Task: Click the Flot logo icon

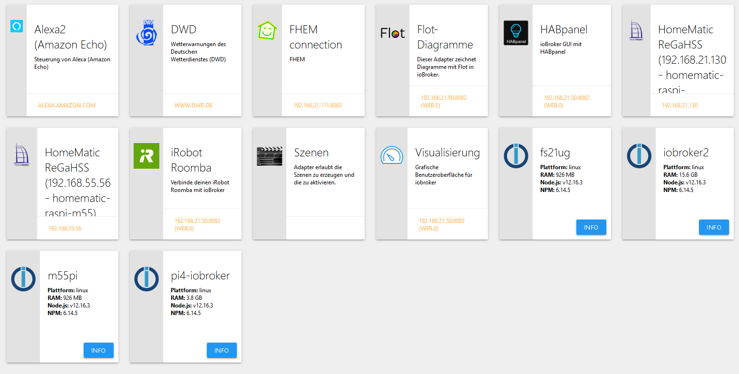Action: click(x=392, y=33)
